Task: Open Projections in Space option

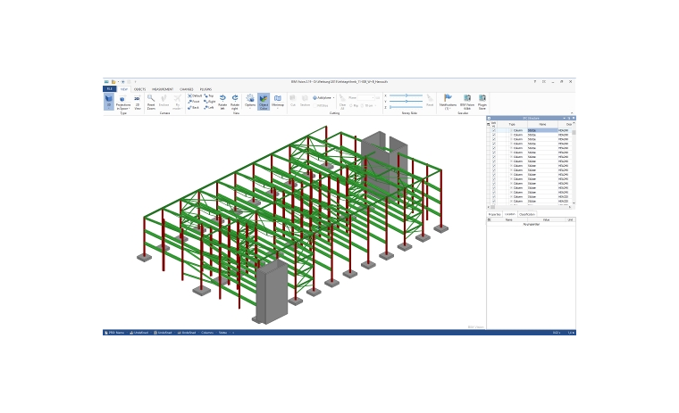Action: pyautogui.click(x=123, y=102)
